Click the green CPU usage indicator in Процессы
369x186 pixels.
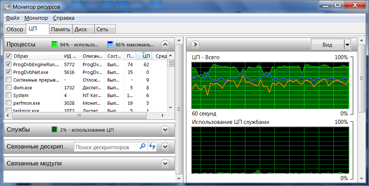click(54, 45)
